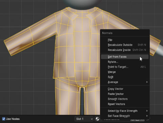Open the Slot 1 dropdown
Image resolution: width=163 pixels, height=123 pixels.
tap(84, 119)
